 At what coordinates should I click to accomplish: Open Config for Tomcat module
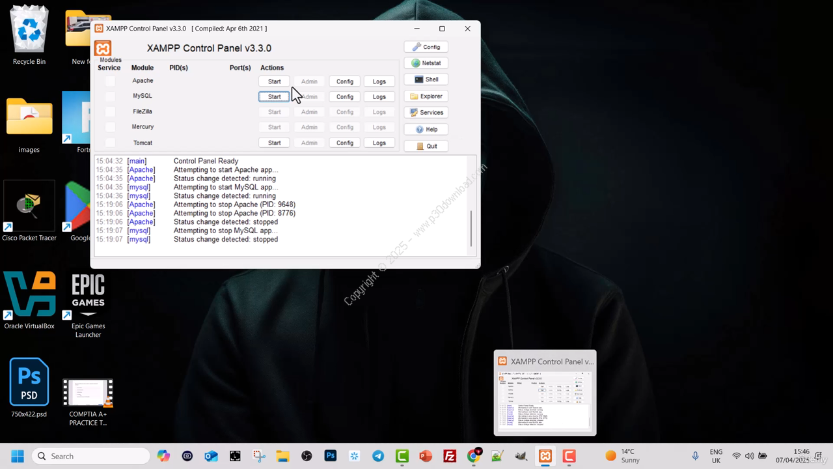tap(344, 143)
